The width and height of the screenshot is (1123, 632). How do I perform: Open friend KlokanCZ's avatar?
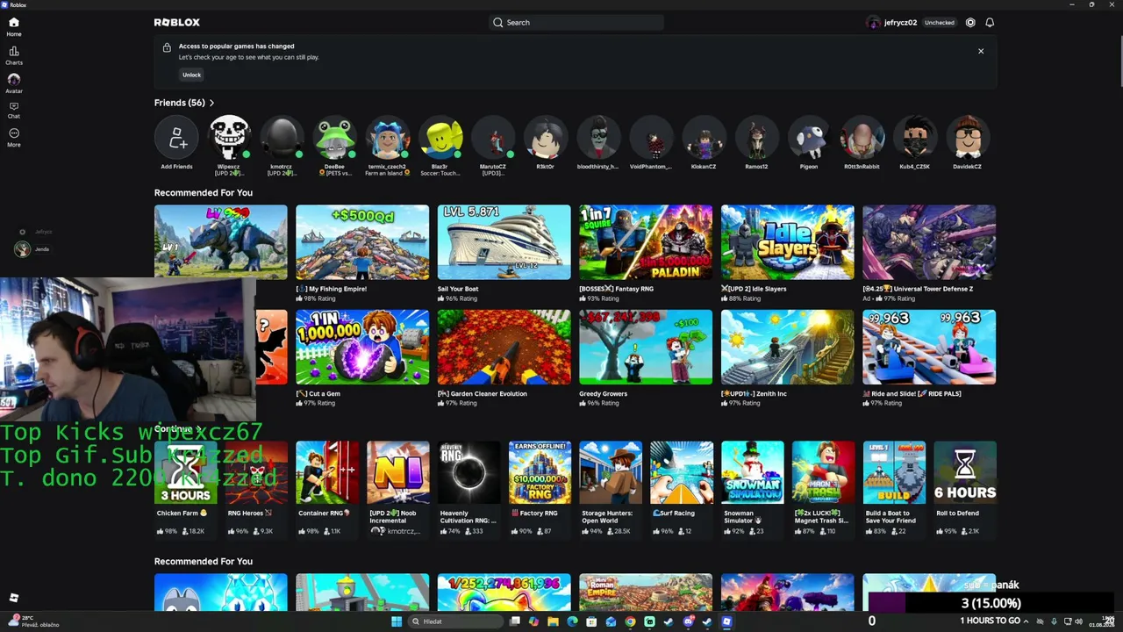click(x=704, y=138)
